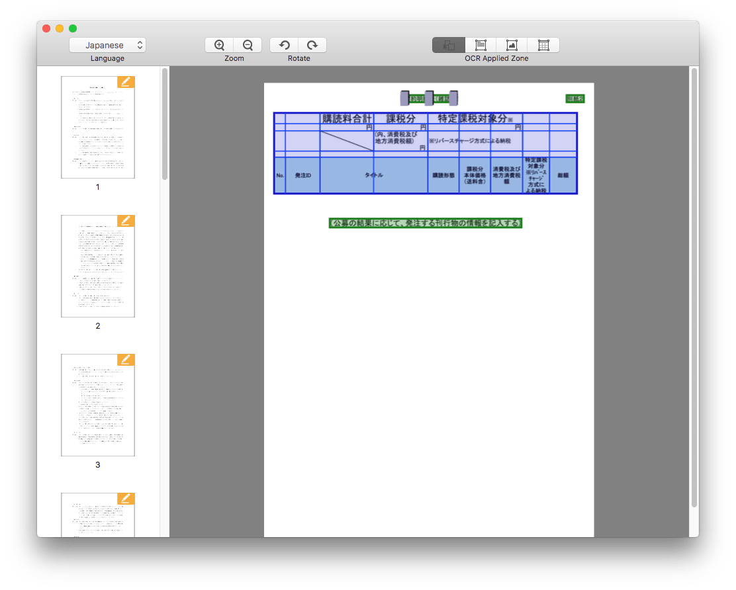The height and width of the screenshot is (590, 736).
Task: Click the 発注ID column header
Action: 302,175
